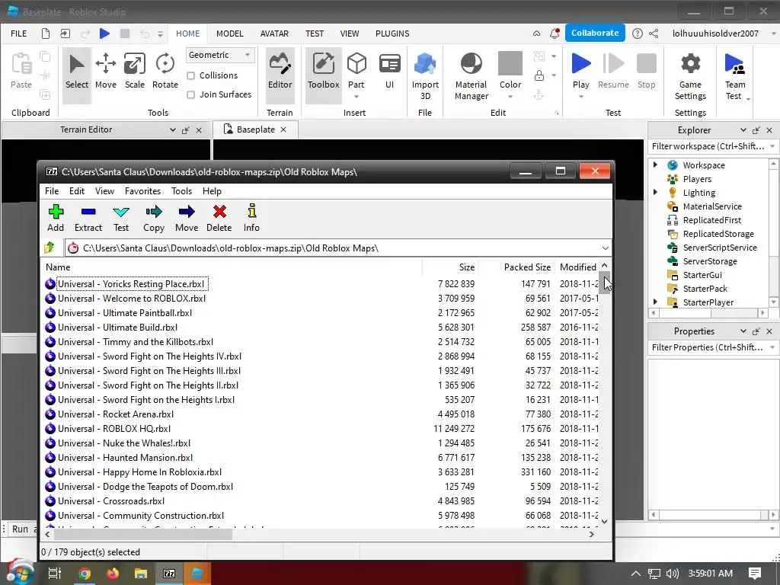780x585 pixels.
Task: Click the 7-Zip vertical scrollbar thumb
Action: (604, 283)
